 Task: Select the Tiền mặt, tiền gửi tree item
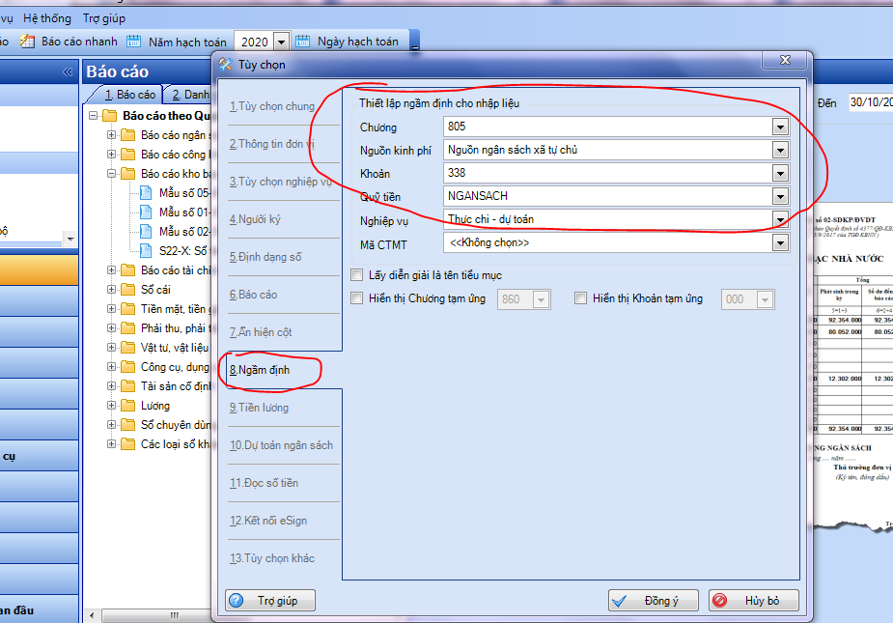[176, 309]
